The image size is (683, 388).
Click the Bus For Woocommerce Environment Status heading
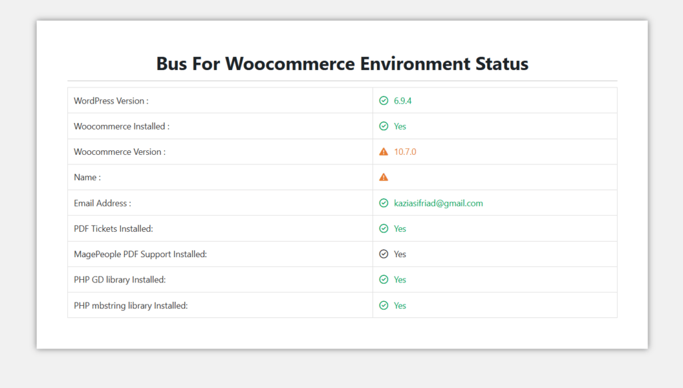(x=342, y=63)
